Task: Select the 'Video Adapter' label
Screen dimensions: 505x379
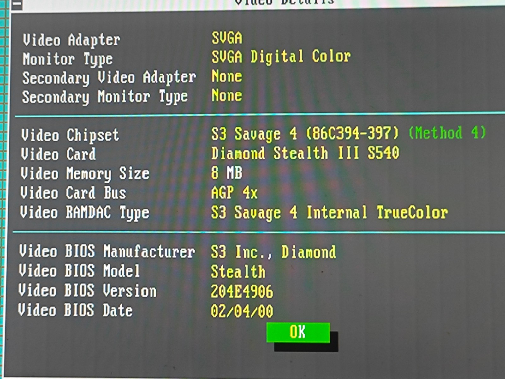Action: click(x=71, y=40)
